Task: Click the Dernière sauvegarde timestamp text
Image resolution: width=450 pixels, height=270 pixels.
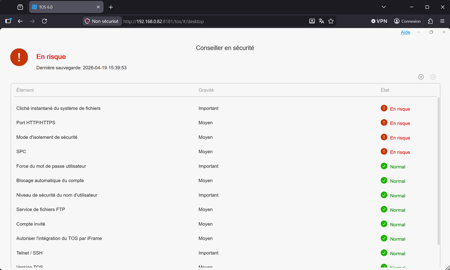Action: pyautogui.click(x=81, y=68)
